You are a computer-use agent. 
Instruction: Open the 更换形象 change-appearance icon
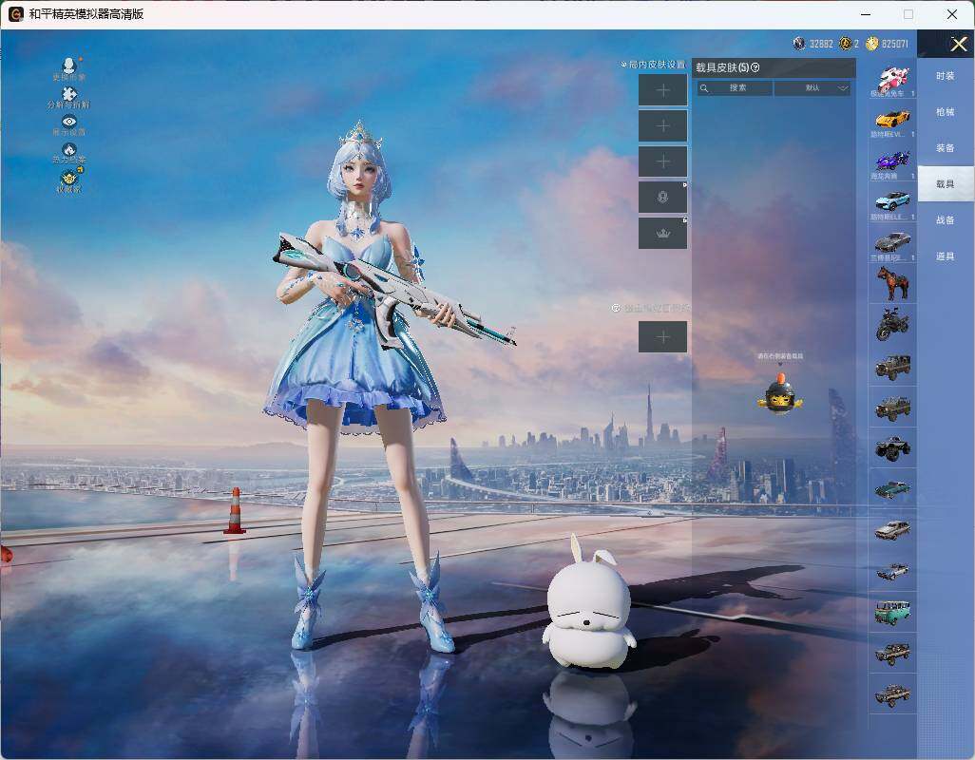click(69, 68)
